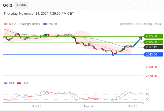Viewport: 164px width, 111px height.
Task: Click the RSI legend color swatch
Action: pyautogui.click(x=6, y=83)
